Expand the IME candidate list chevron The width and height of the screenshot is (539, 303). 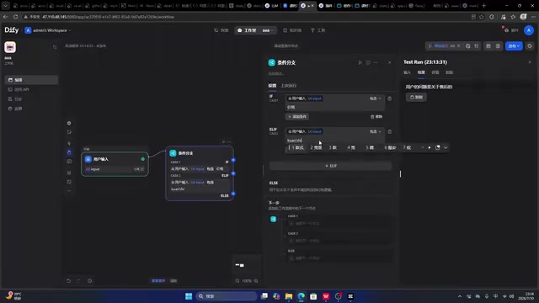click(x=446, y=148)
